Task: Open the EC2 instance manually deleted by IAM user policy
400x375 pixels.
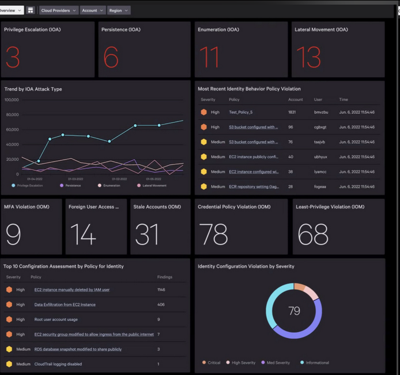Action: (71, 290)
